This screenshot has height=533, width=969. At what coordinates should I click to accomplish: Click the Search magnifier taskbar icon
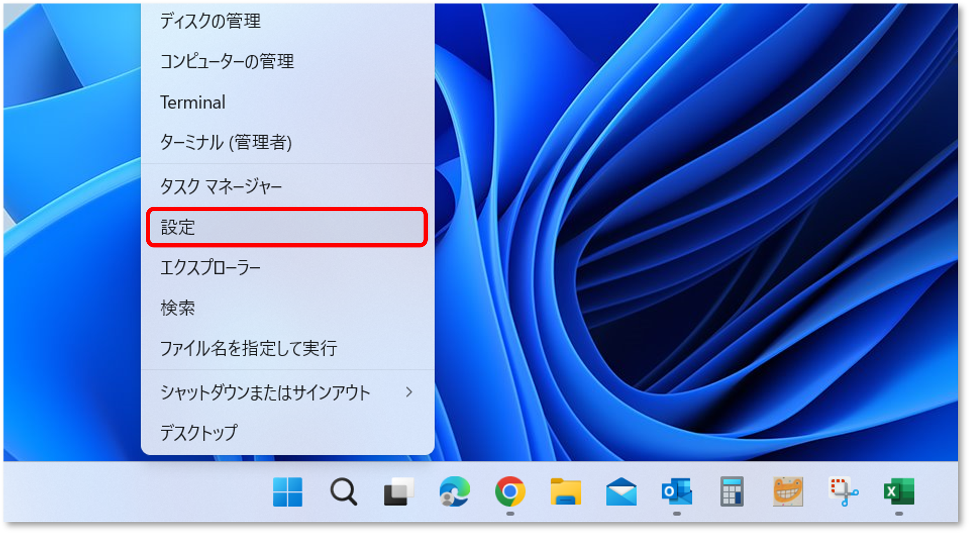(x=344, y=492)
